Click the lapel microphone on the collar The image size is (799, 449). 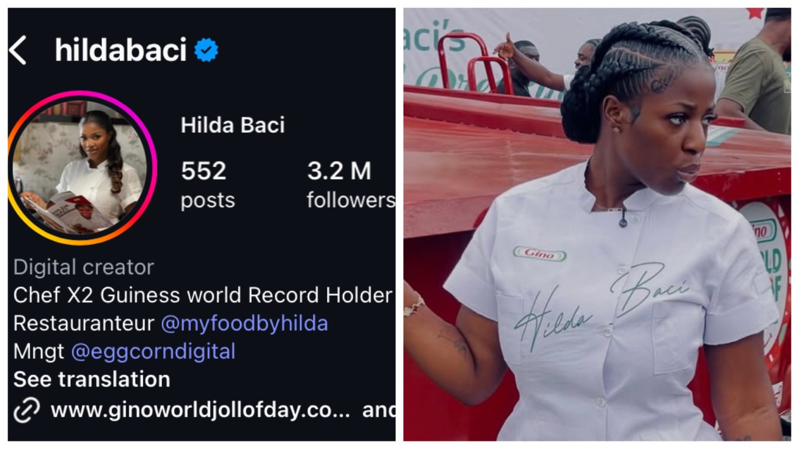click(623, 218)
